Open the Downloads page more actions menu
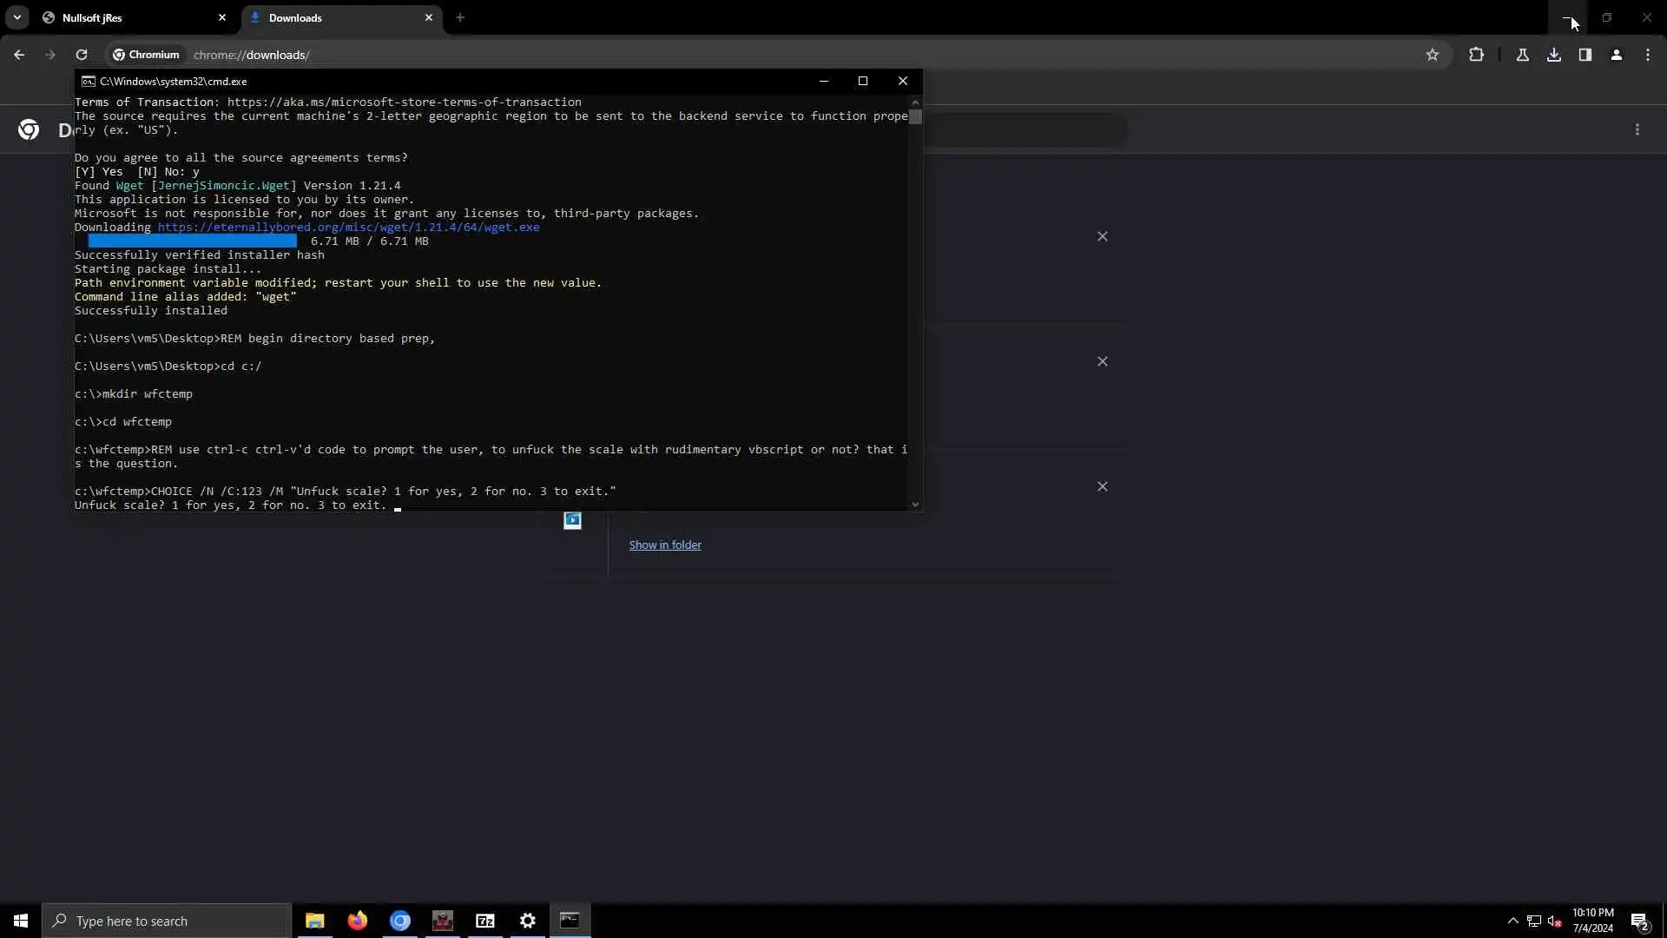1667x938 pixels. (1637, 129)
